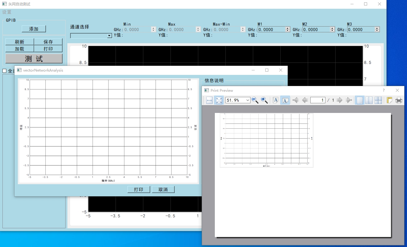Image resolution: width=407 pixels, height=247 pixels.
Task: Minimize the vectorNetworkAnalysis dialog
Action: 253,70
